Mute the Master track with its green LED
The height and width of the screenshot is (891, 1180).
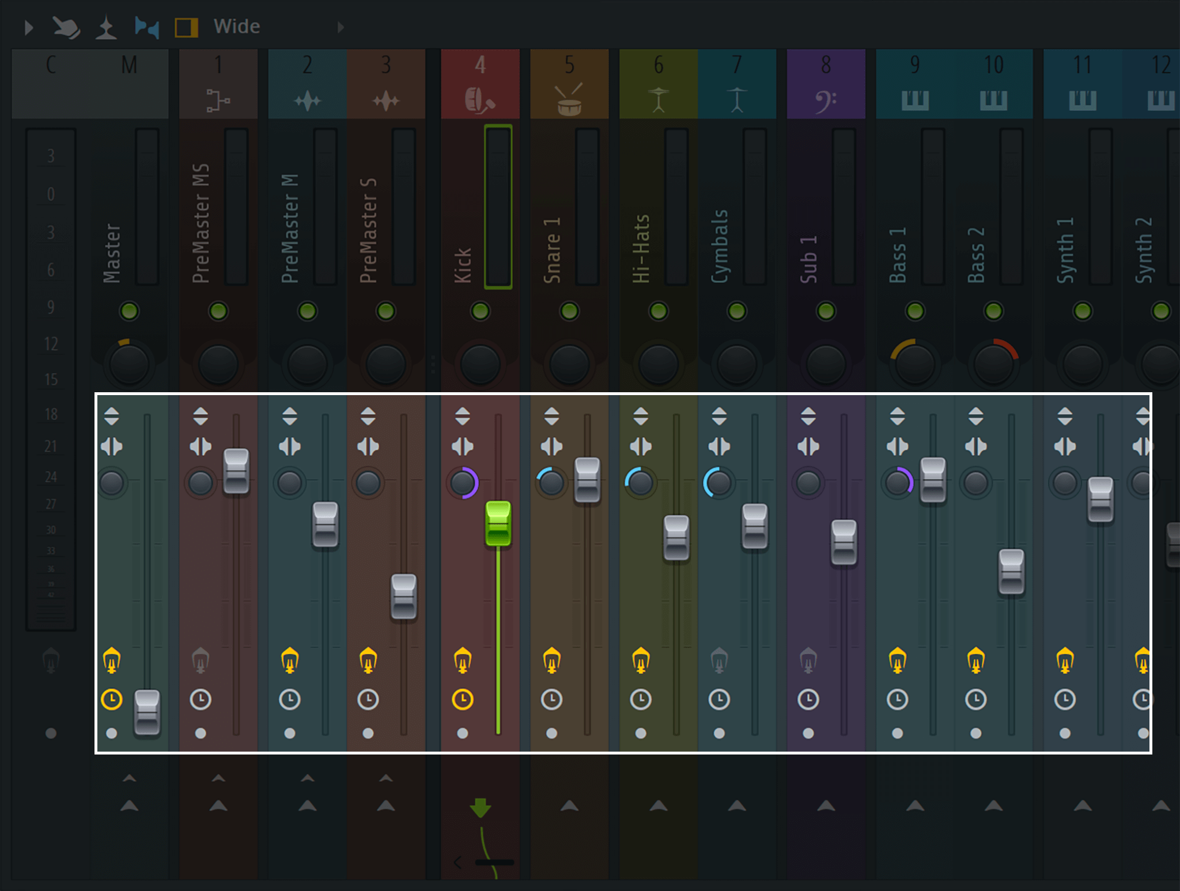pyautogui.click(x=129, y=311)
